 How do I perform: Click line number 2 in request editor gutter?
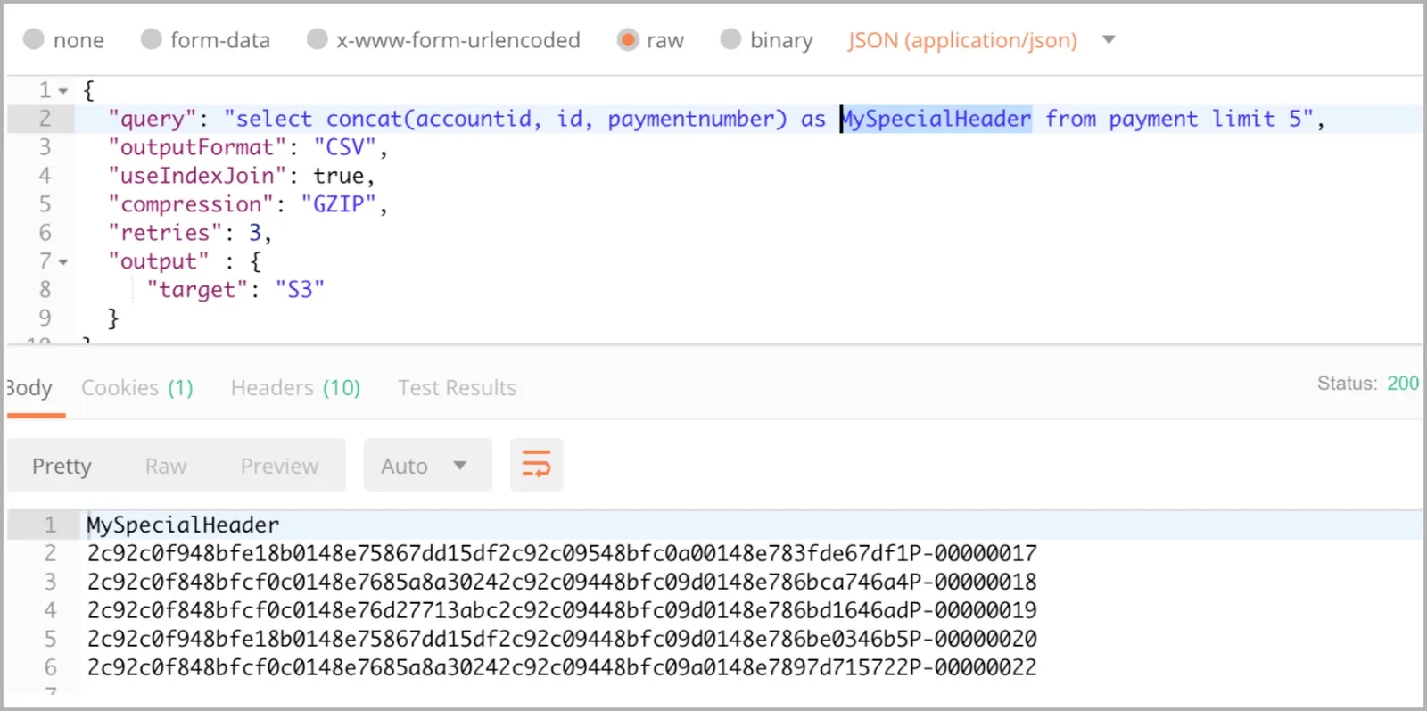click(x=45, y=119)
